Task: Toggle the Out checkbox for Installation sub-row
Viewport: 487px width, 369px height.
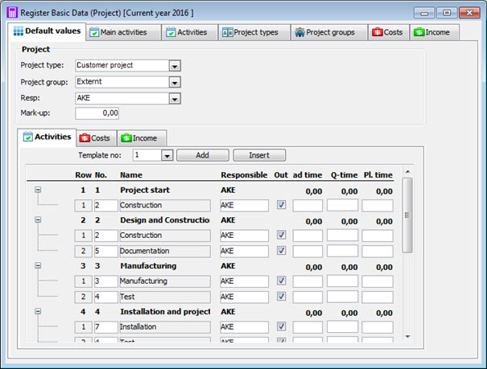Action: [281, 326]
